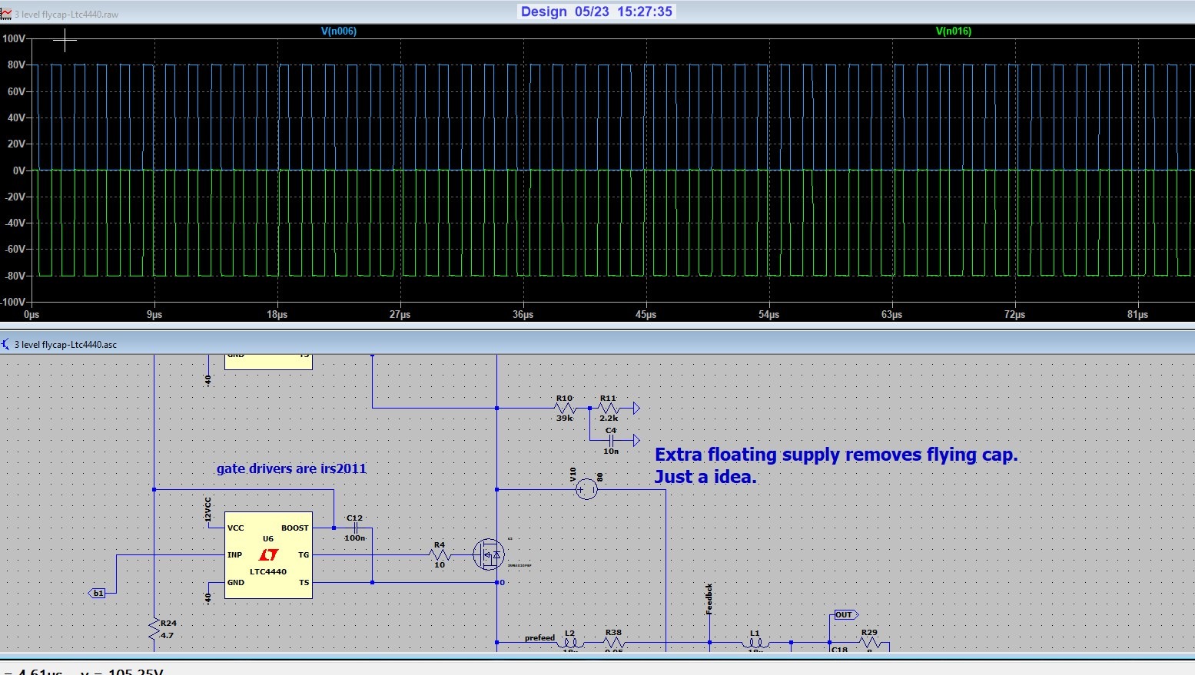Select the C4 10n capacitor symbol
The height and width of the screenshot is (675, 1195).
pyautogui.click(x=611, y=441)
